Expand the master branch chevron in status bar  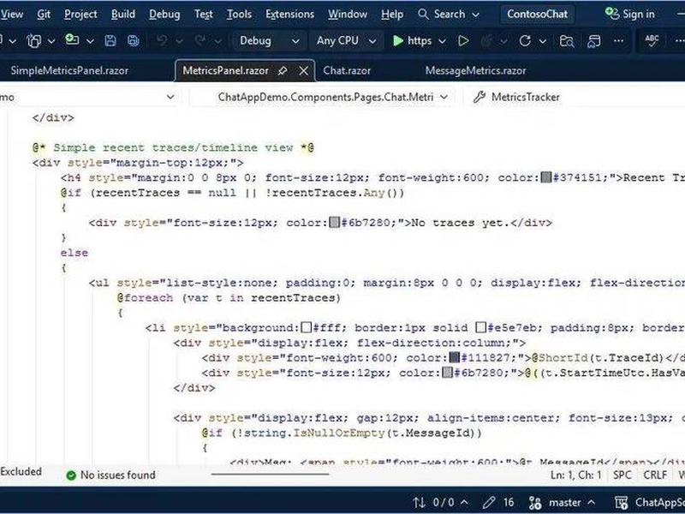pos(591,502)
